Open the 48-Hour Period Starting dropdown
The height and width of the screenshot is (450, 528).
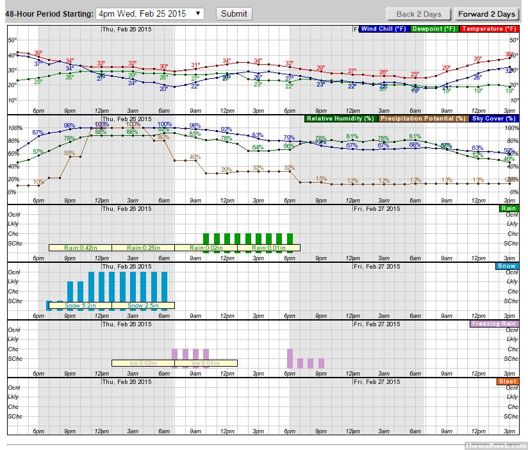click(x=149, y=13)
